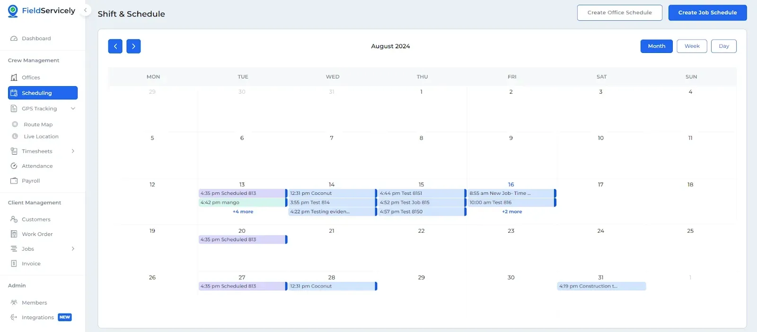Click the Jobs list icon
The image size is (757, 332).
click(14, 249)
